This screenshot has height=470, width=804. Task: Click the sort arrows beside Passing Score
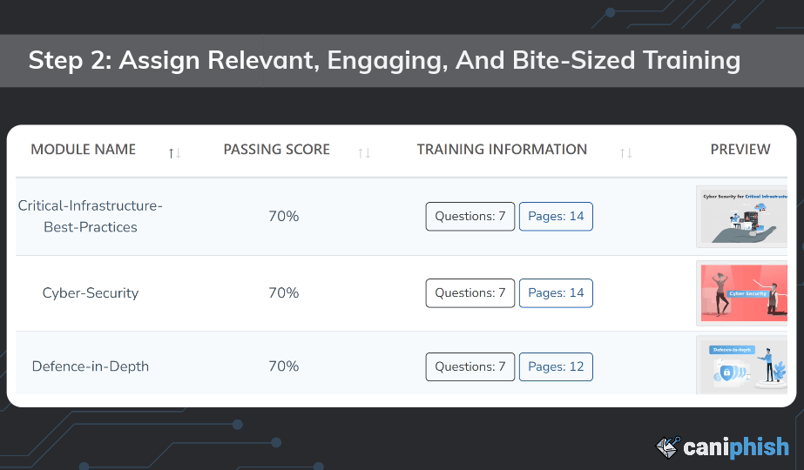point(364,153)
